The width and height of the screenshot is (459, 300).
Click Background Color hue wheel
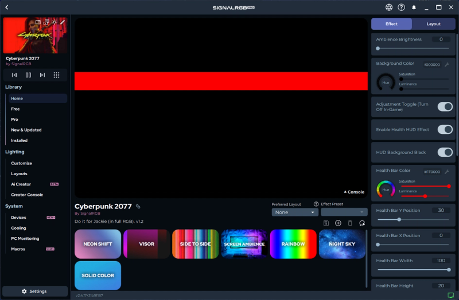click(386, 82)
